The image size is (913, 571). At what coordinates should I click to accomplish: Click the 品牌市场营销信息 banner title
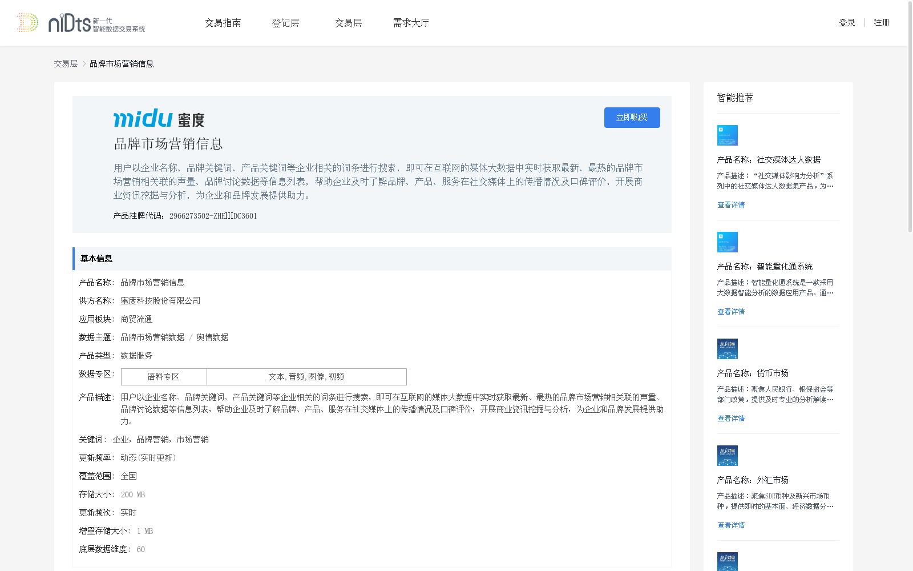coord(168,144)
